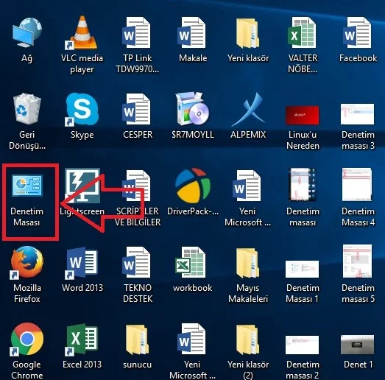Launch the DriverPack application
Screen dimensions: 385x380
193,186
